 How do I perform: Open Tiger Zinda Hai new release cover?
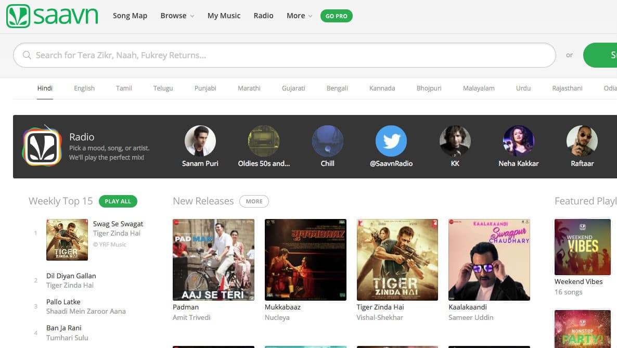point(397,260)
